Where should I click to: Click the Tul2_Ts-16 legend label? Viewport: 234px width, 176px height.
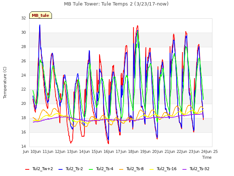pos(167,169)
